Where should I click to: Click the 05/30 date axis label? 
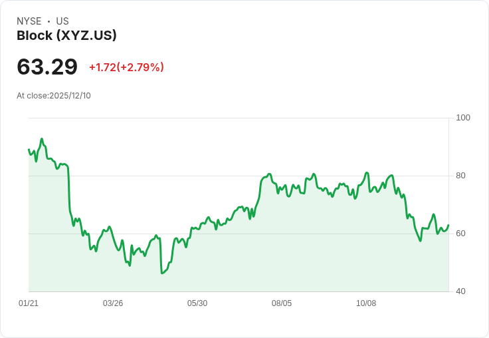197,303
